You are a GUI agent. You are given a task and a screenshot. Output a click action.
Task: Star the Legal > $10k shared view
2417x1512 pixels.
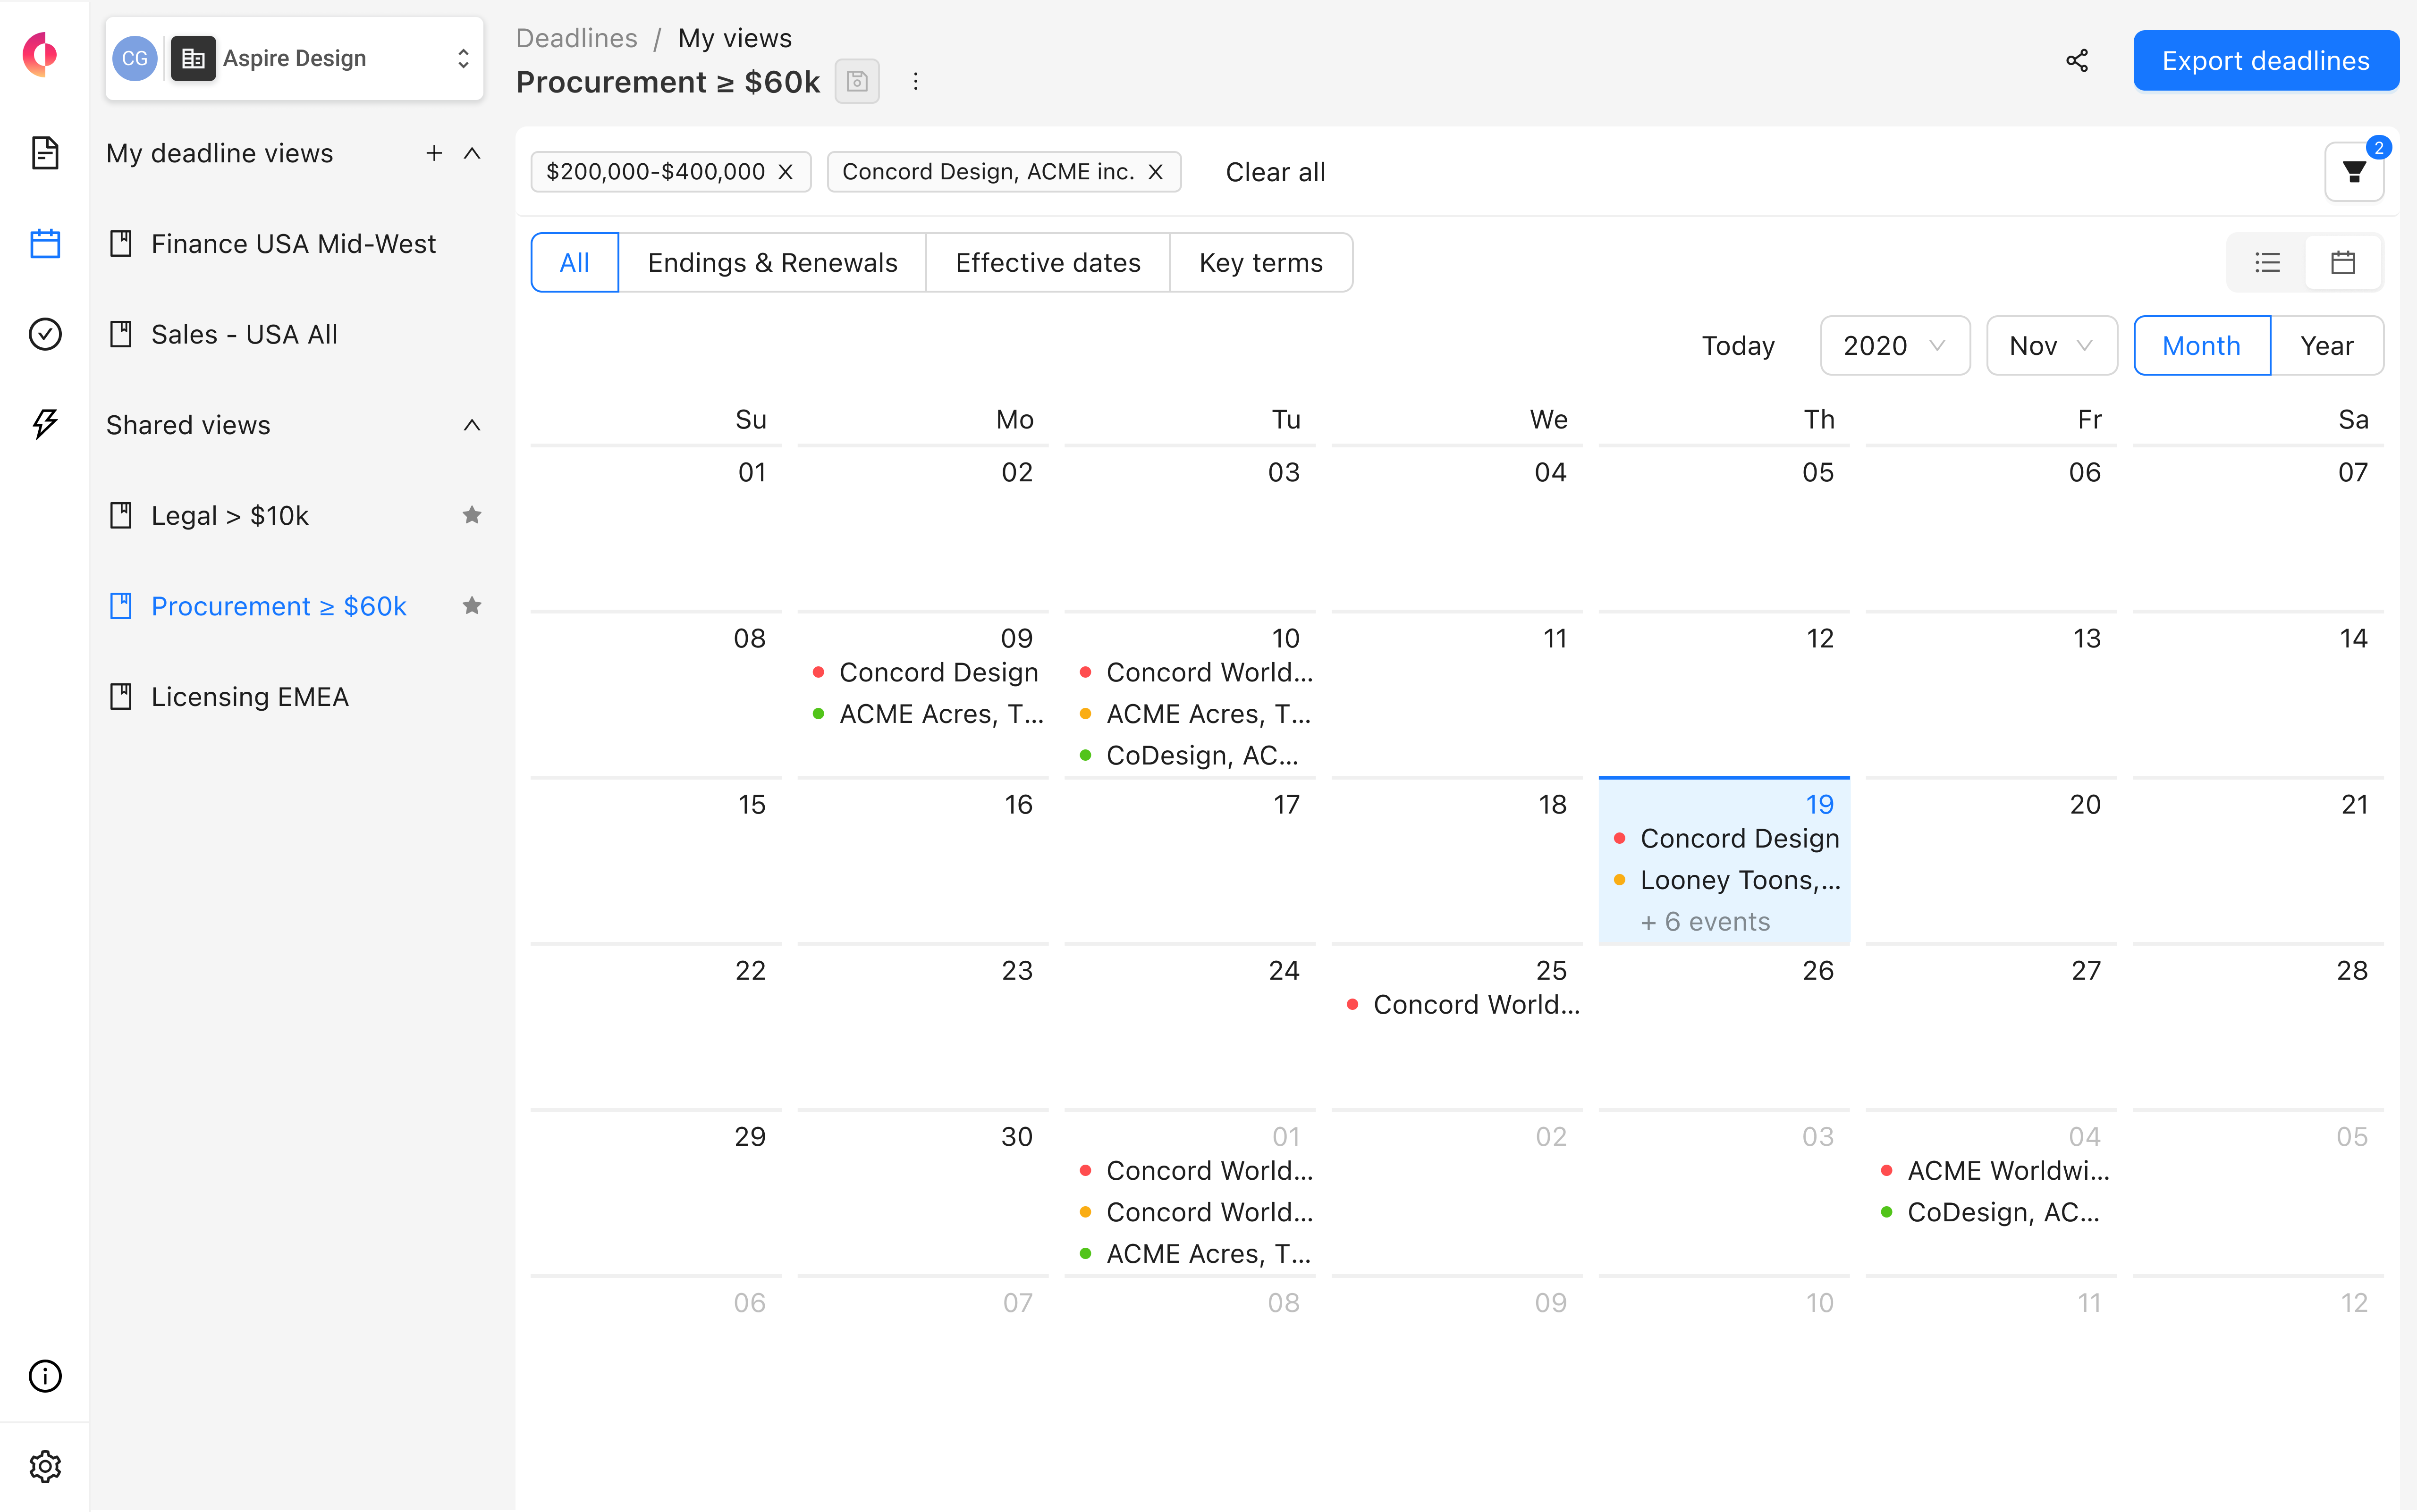471,514
